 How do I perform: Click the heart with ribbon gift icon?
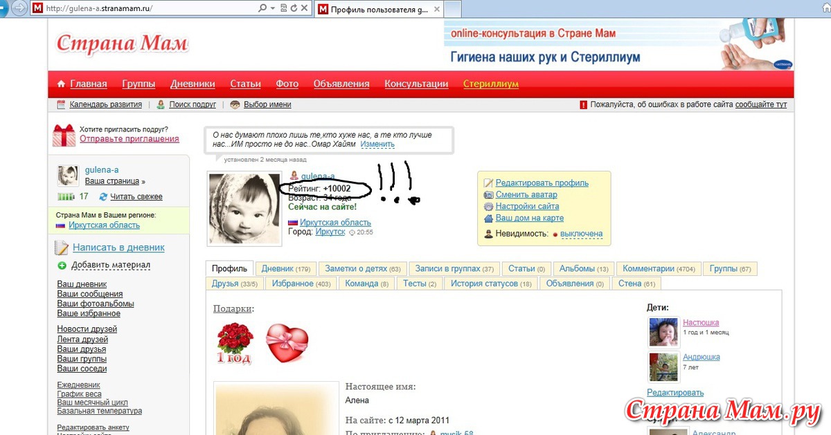pos(287,344)
